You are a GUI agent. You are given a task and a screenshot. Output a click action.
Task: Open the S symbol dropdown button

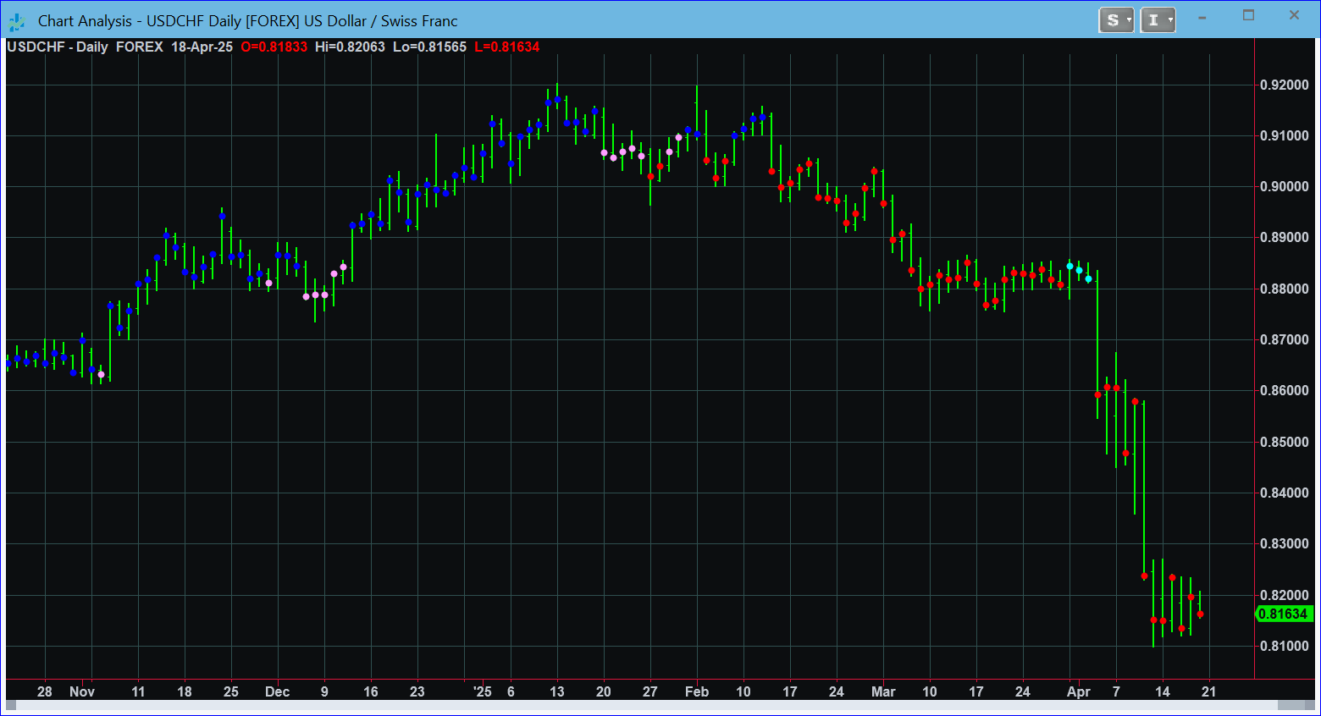(1116, 20)
